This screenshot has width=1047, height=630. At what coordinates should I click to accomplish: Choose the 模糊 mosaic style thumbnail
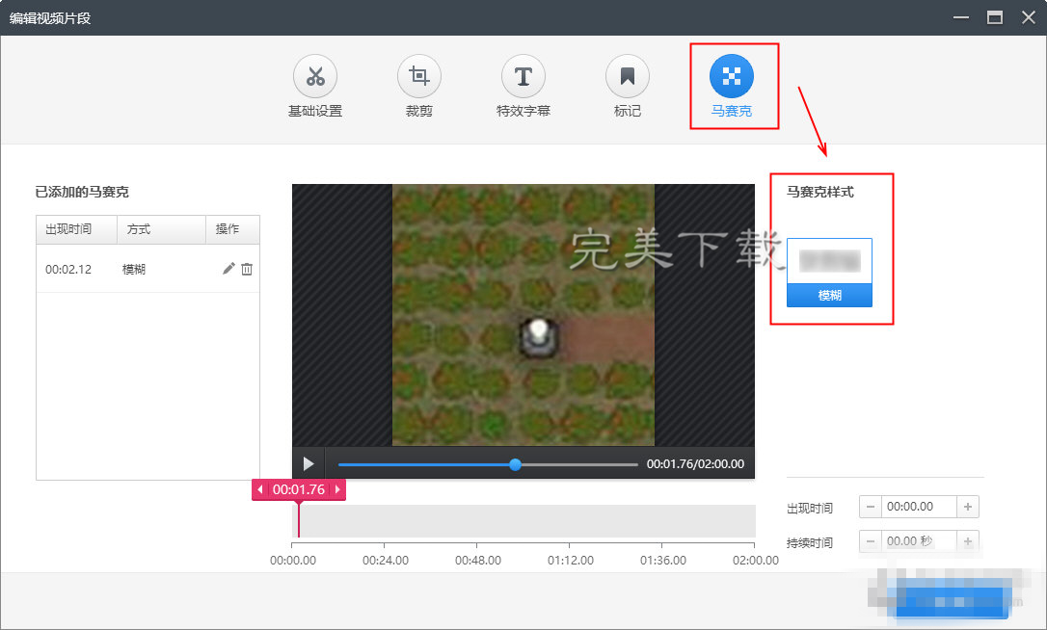point(829,273)
